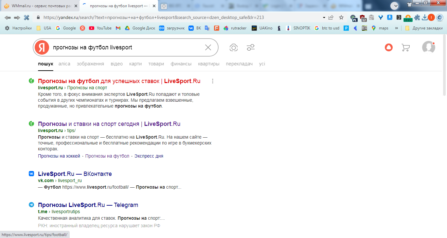Open the Настройки bookmark with gear icon
Viewport: 447px width, 238px height.
click(x=18, y=28)
